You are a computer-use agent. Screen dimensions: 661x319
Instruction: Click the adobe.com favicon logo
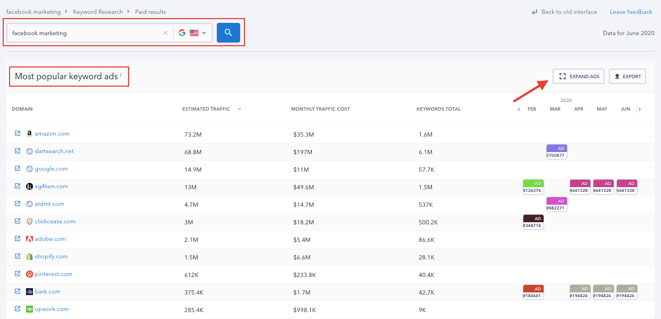(x=30, y=239)
